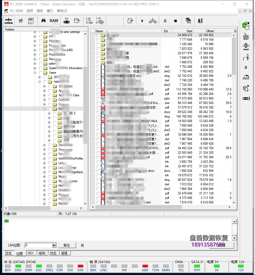Click the probe connector sidebar icon
Image resolution: width=255 pixels, height=275 pixels.
click(x=246, y=57)
